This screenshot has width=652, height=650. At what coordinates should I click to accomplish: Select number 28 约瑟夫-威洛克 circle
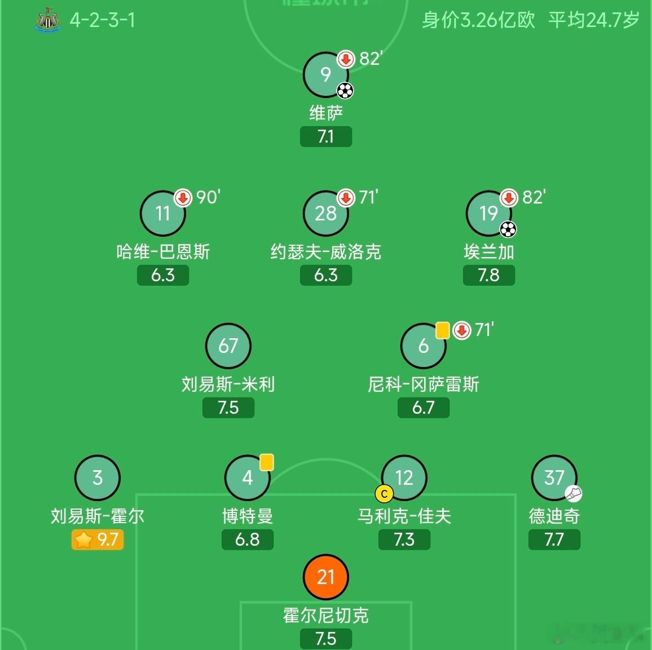[x=326, y=214]
